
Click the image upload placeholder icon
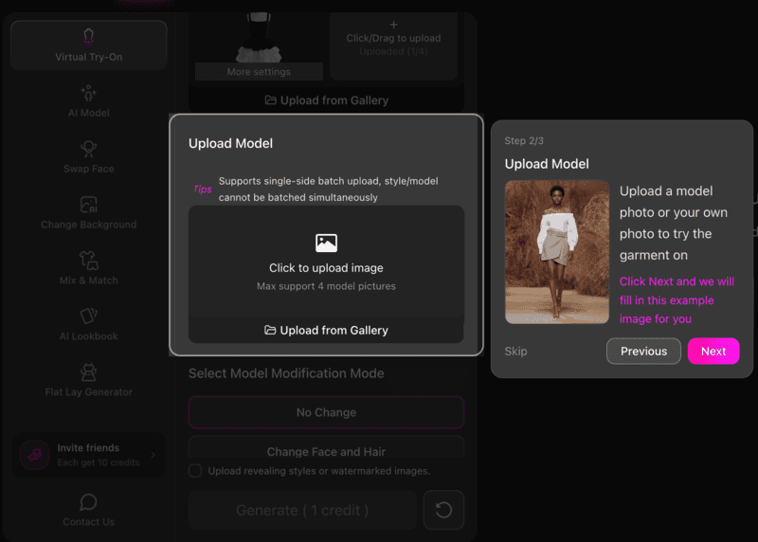tap(326, 243)
